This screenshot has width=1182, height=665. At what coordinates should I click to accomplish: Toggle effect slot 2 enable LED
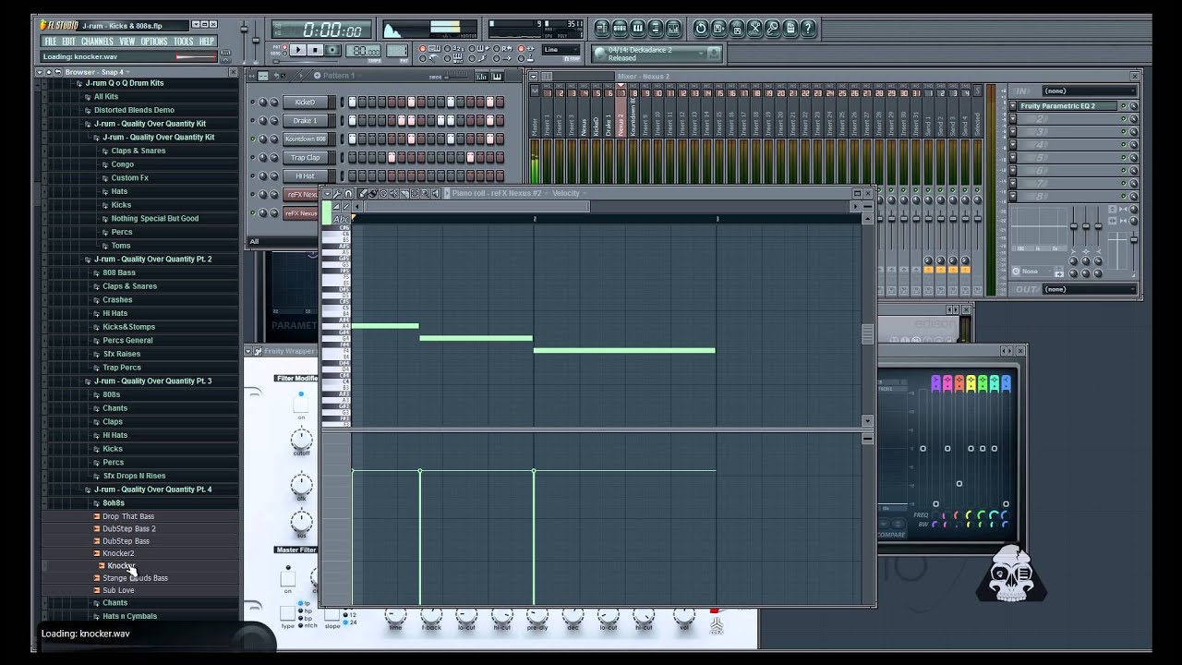(x=1124, y=119)
